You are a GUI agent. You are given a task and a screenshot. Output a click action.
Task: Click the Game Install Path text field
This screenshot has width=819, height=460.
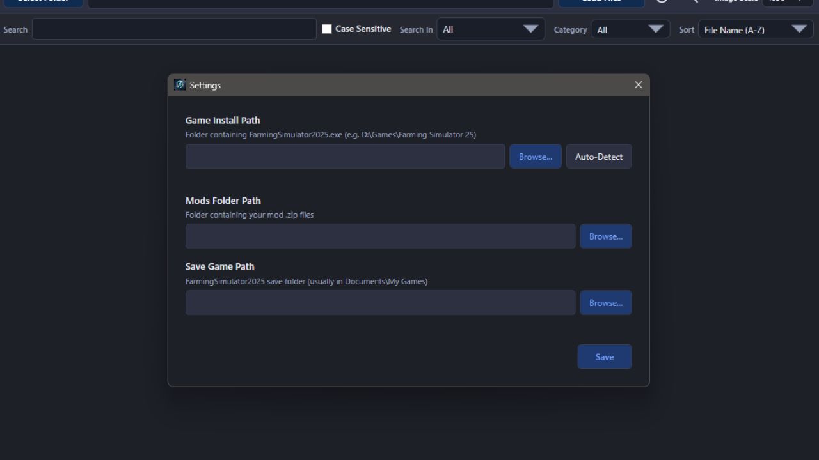344,156
